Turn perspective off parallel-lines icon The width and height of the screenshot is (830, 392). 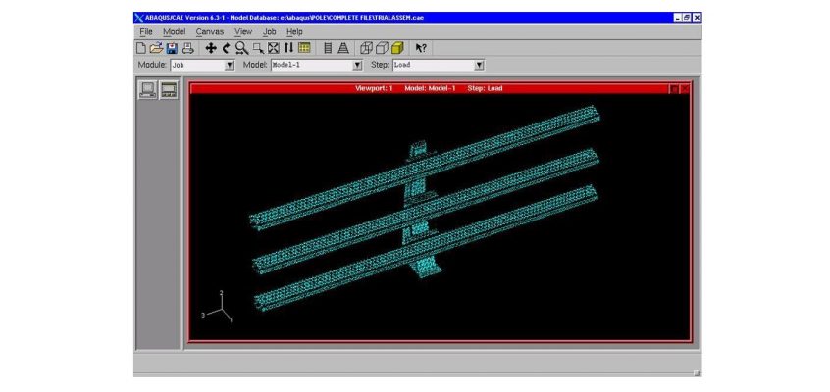point(328,48)
